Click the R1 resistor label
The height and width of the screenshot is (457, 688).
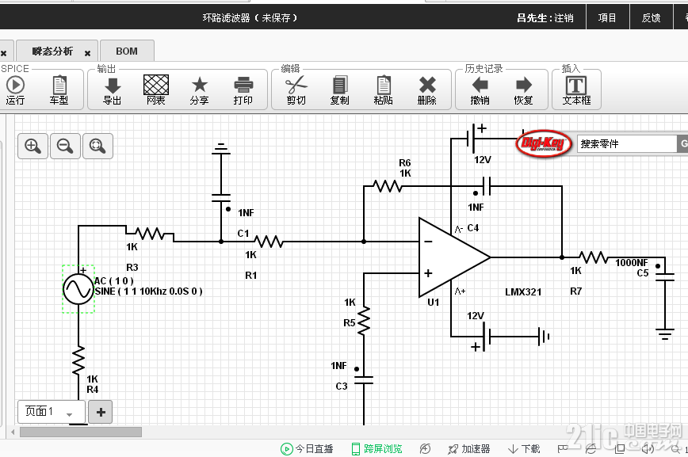(251, 276)
